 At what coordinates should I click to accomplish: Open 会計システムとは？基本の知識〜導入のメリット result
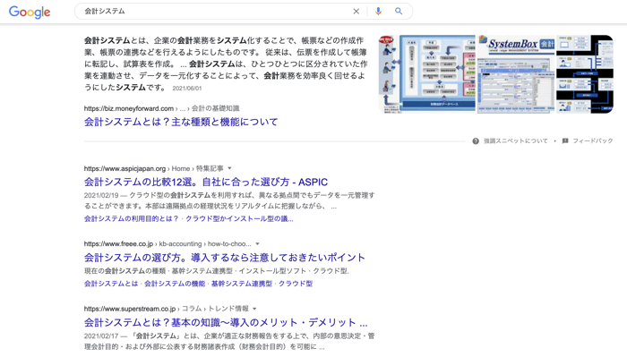coord(226,323)
